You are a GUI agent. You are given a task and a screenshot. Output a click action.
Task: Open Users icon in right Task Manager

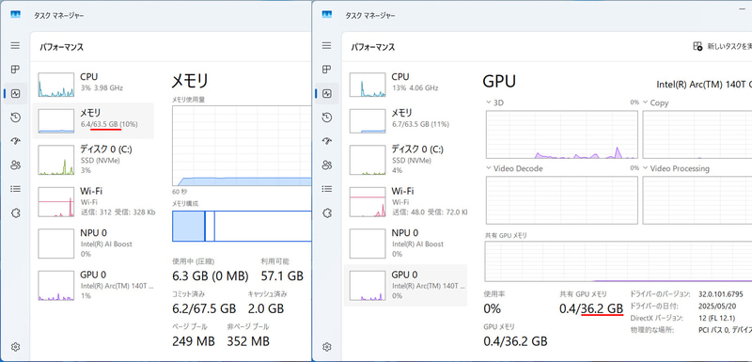pos(326,165)
